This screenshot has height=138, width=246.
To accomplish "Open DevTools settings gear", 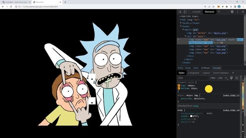I will [x=232, y=11].
